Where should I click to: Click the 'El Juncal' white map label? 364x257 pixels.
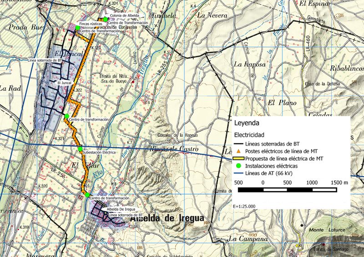click(64, 84)
